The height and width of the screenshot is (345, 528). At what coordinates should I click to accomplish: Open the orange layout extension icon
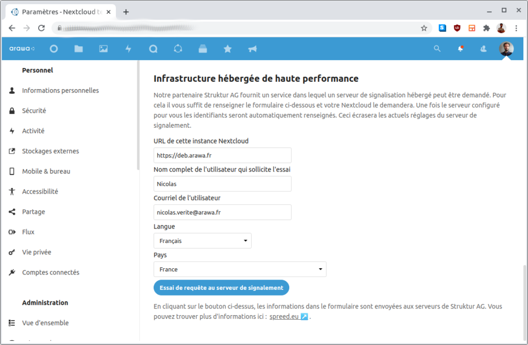coord(472,28)
